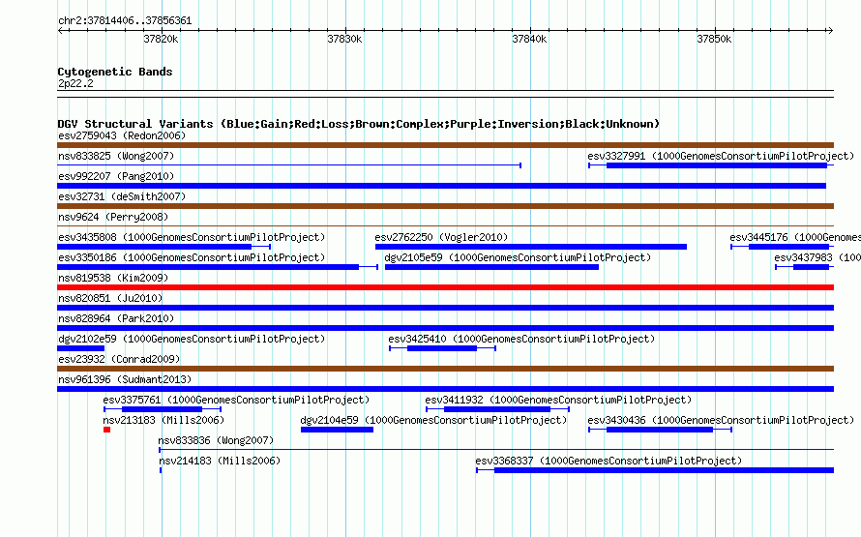Image resolution: width=861 pixels, height=537 pixels.
Task: Click the 37830k ruler tick label
Action: coord(344,39)
